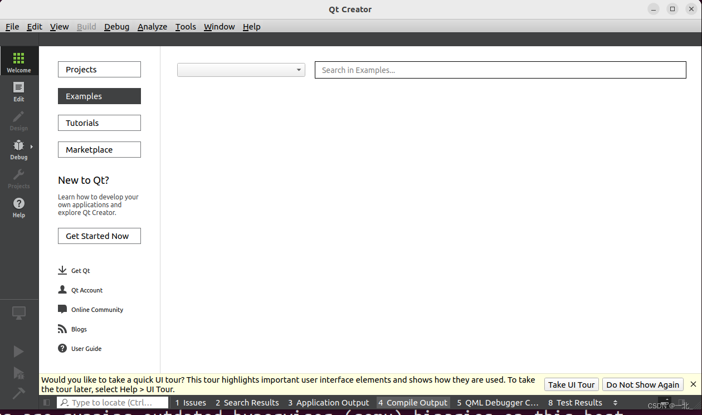Switch to Edit mode
Viewport: 702px width, 415px height.
pyautogui.click(x=19, y=91)
